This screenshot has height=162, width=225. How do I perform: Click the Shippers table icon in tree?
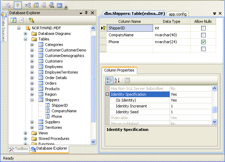(x=41, y=100)
